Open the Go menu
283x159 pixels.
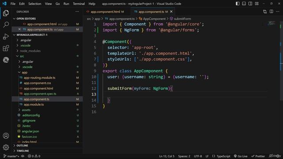pos(57,4)
